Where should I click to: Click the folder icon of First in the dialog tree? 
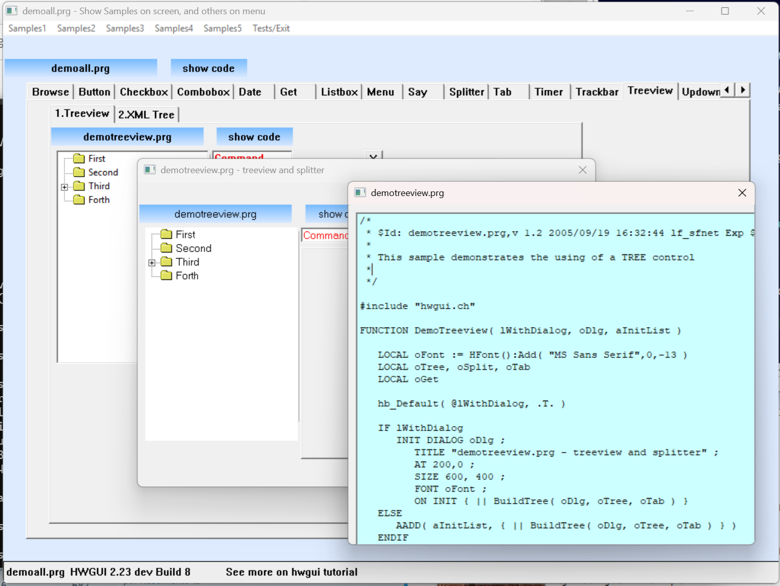point(166,234)
